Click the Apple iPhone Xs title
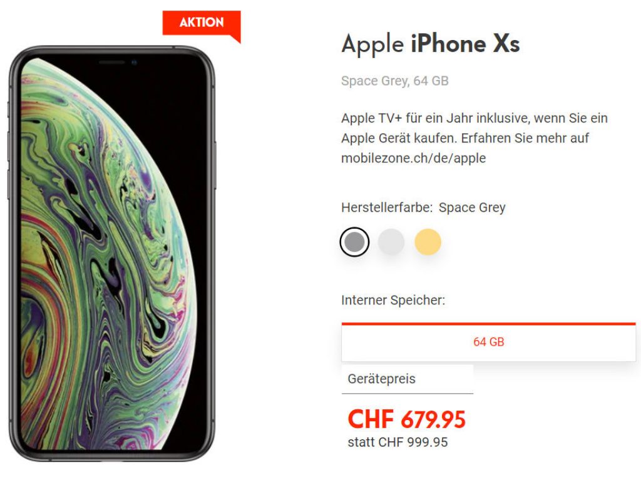Viewport: 641px width, 480px height. [x=431, y=44]
